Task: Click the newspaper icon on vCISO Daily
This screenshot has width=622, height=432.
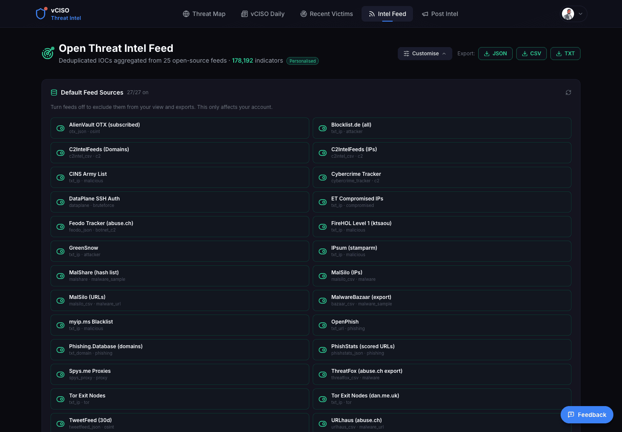Action: 244,14
